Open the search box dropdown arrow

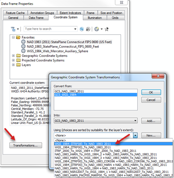click(x=75, y=29)
